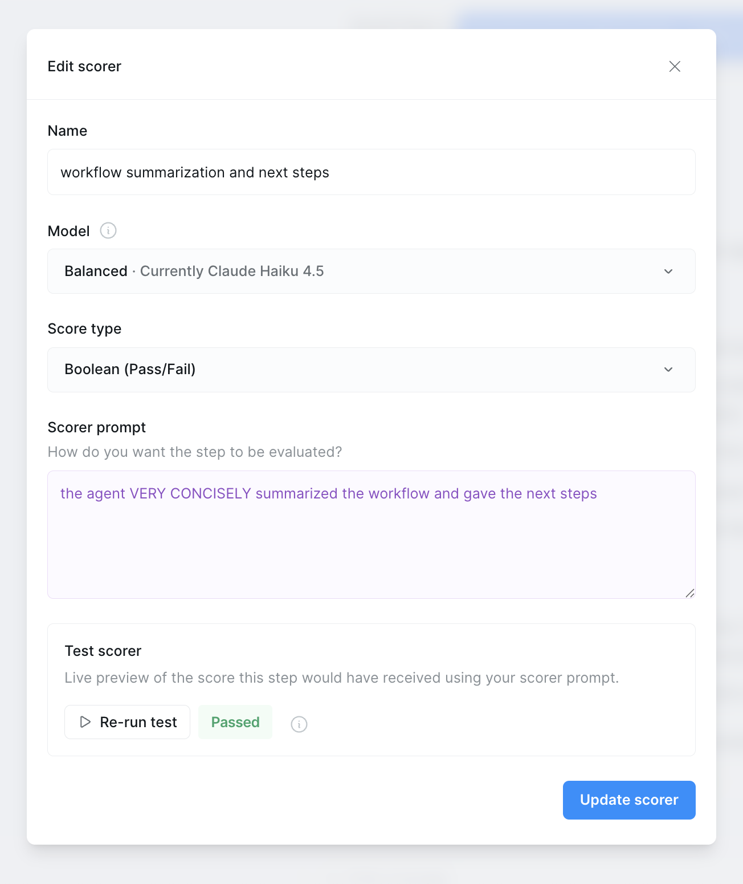Click the chevron on the Model selector
Screen dimensions: 743x884
(x=668, y=271)
